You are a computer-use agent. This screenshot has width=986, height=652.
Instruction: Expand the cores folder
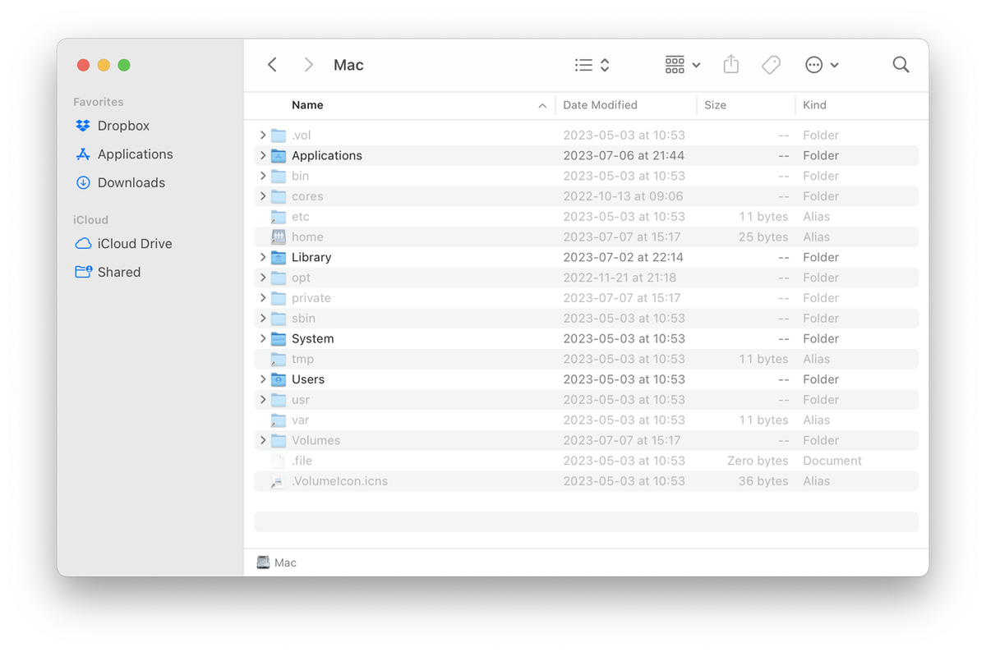click(263, 196)
